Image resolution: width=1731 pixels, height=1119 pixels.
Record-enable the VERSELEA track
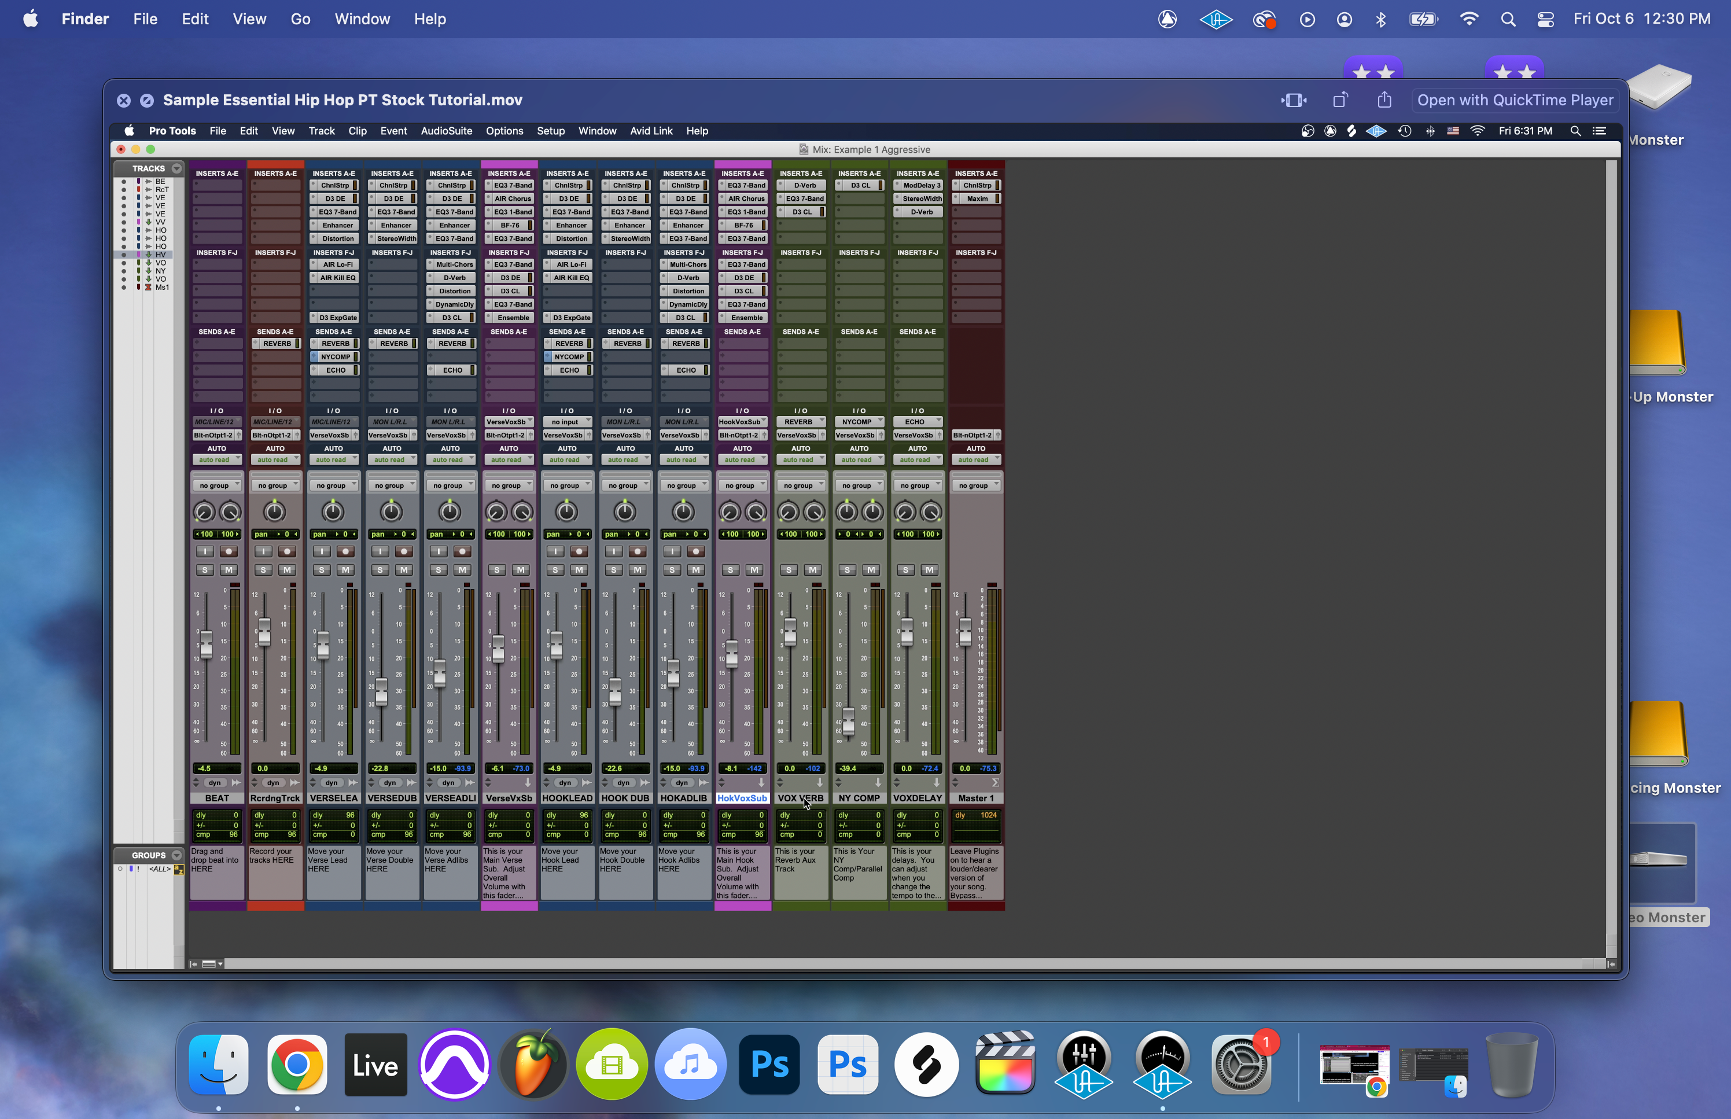click(346, 551)
